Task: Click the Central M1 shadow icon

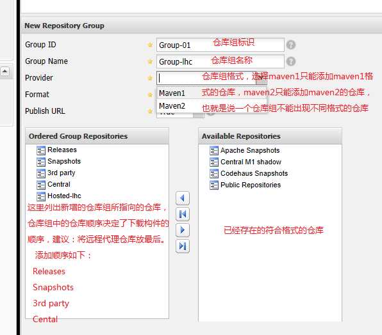Action: click(214, 162)
